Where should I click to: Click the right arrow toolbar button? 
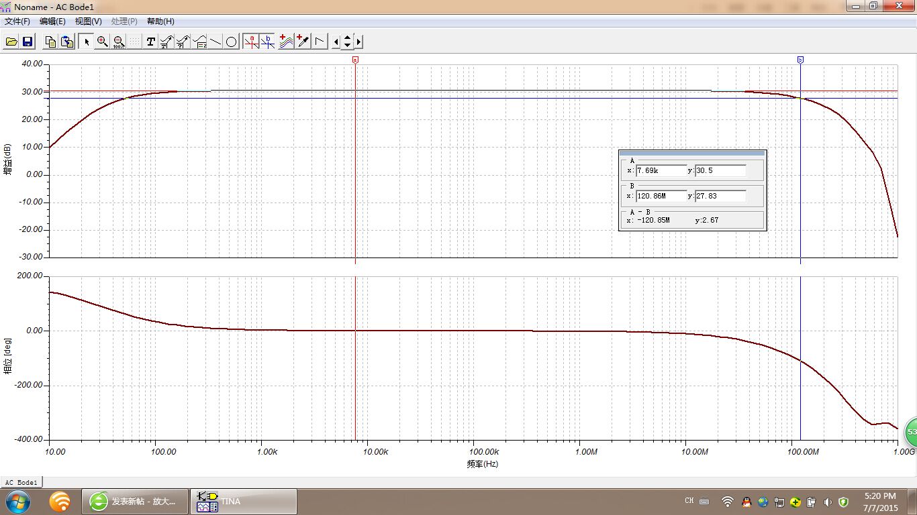tap(358, 42)
